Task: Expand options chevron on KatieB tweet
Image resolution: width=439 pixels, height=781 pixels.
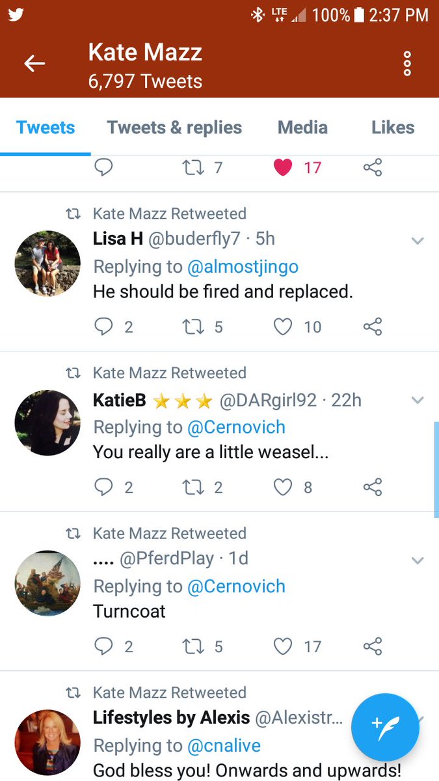Action: click(x=418, y=400)
